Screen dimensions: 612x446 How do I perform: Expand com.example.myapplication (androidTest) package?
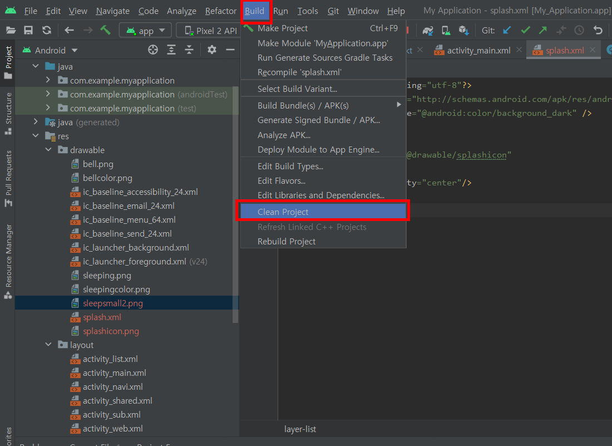coord(48,94)
